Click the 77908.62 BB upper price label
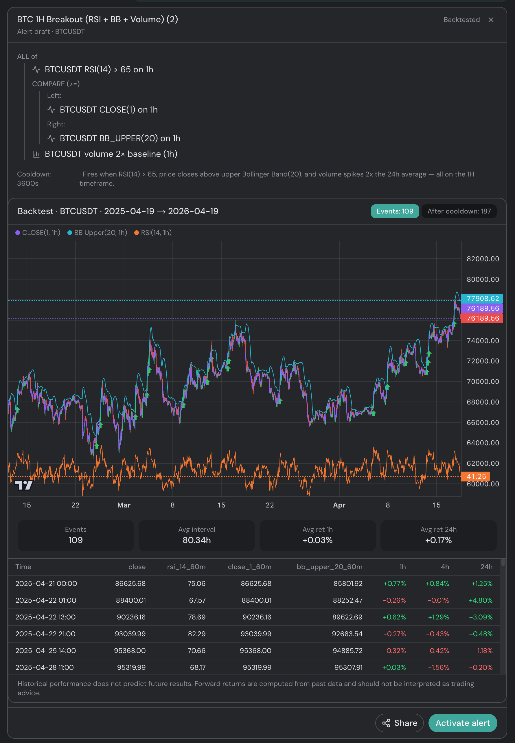The width and height of the screenshot is (515, 743). point(482,298)
